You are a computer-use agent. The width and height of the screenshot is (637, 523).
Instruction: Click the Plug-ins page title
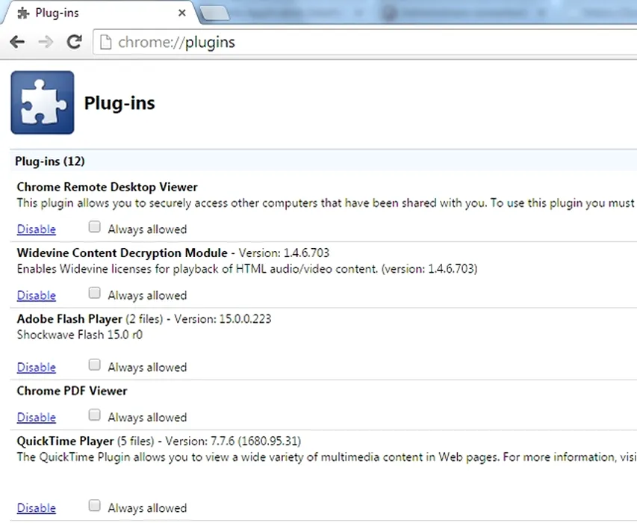[x=119, y=103]
